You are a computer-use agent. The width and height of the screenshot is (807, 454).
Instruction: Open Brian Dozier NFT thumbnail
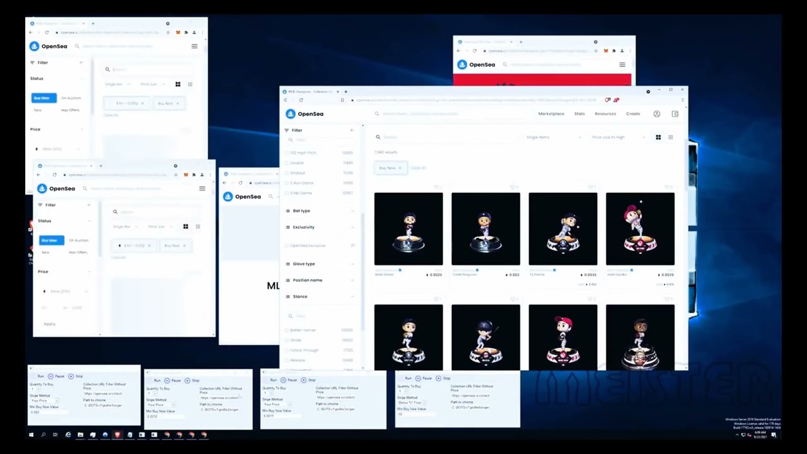pos(409,229)
